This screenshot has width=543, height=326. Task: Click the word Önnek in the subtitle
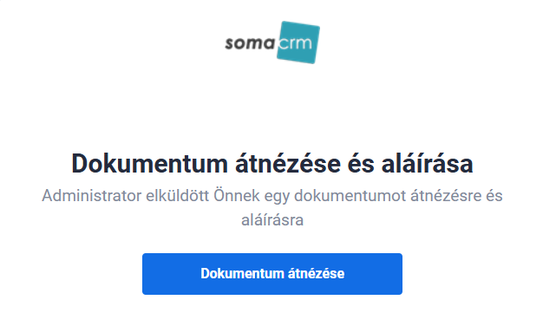tap(237, 196)
